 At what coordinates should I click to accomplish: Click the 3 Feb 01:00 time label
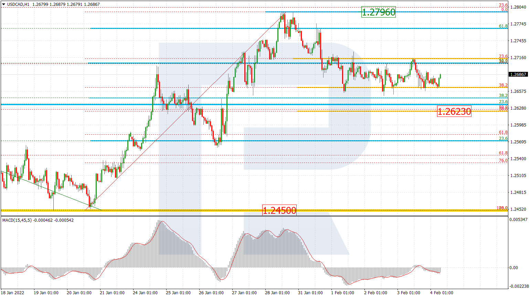[x=409, y=293]
